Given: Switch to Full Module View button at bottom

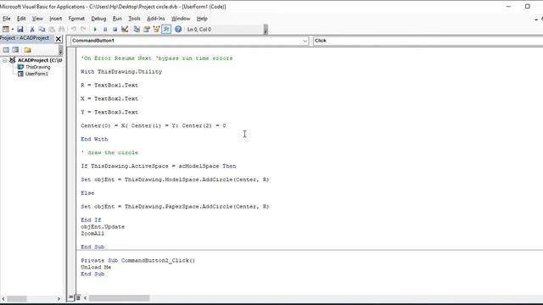Looking at the screenshot, I should (x=77, y=297).
